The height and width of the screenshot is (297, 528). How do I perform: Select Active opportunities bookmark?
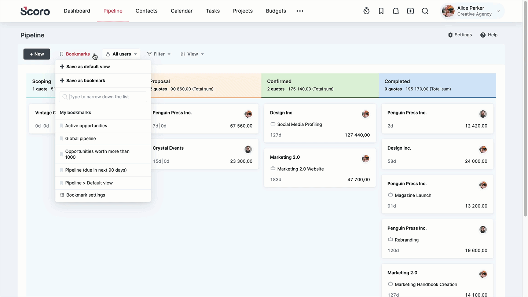click(x=103, y=126)
